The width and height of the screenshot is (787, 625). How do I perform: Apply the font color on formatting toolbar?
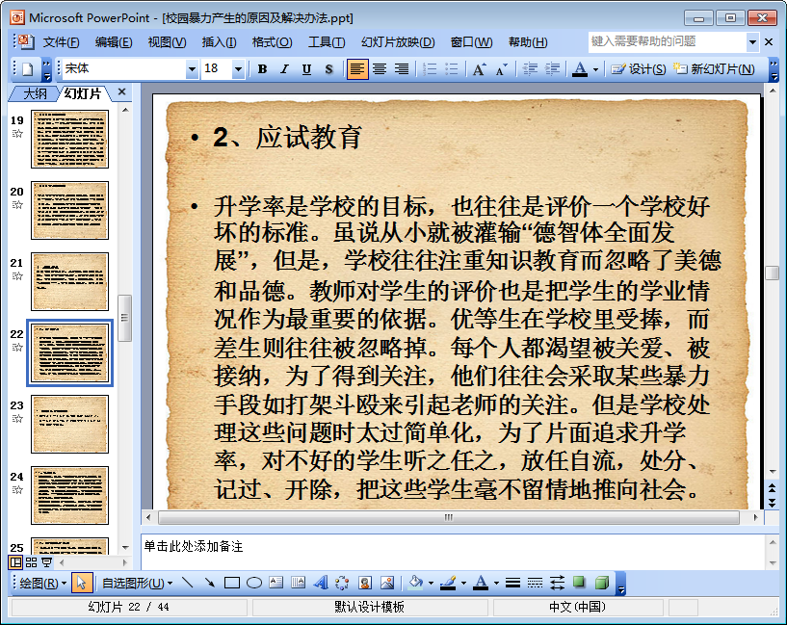coord(580,69)
